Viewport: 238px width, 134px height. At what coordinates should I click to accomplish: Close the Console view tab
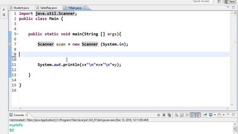pyautogui.click(x=27, y=115)
